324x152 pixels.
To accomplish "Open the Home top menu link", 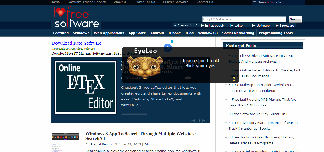I will pos(55,2).
